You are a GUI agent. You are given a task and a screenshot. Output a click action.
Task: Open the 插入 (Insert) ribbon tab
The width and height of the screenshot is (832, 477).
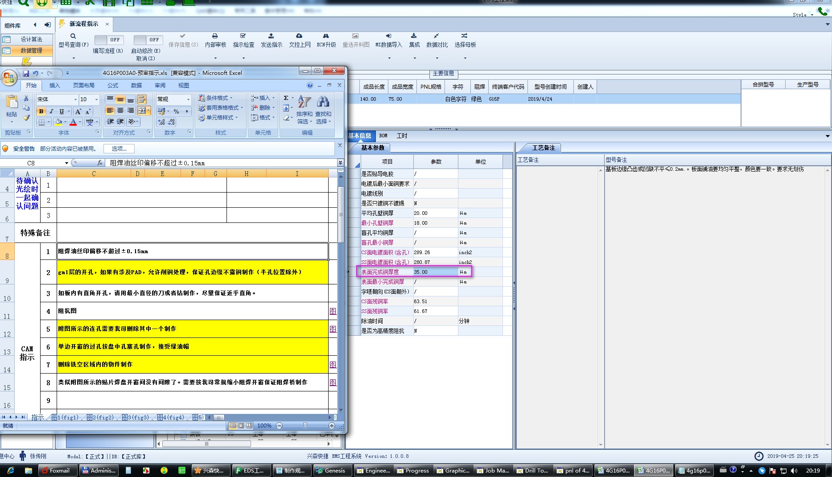click(x=54, y=86)
